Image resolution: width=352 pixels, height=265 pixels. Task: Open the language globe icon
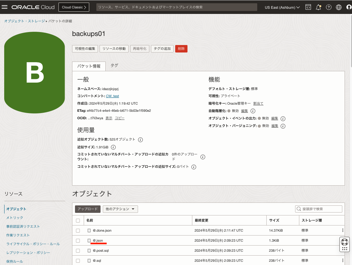click(339, 7)
